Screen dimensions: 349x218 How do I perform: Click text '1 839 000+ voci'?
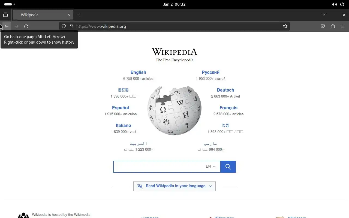coord(123,132)
